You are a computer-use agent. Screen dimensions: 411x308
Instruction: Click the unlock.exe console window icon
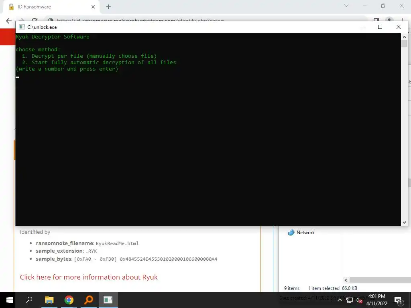click(22, 27)
